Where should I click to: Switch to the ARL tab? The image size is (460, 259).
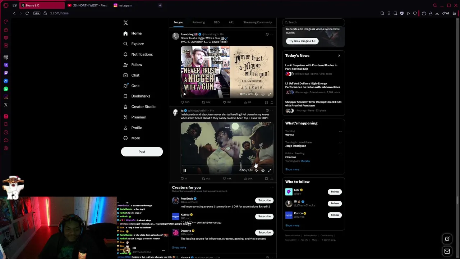pos(231,22)
